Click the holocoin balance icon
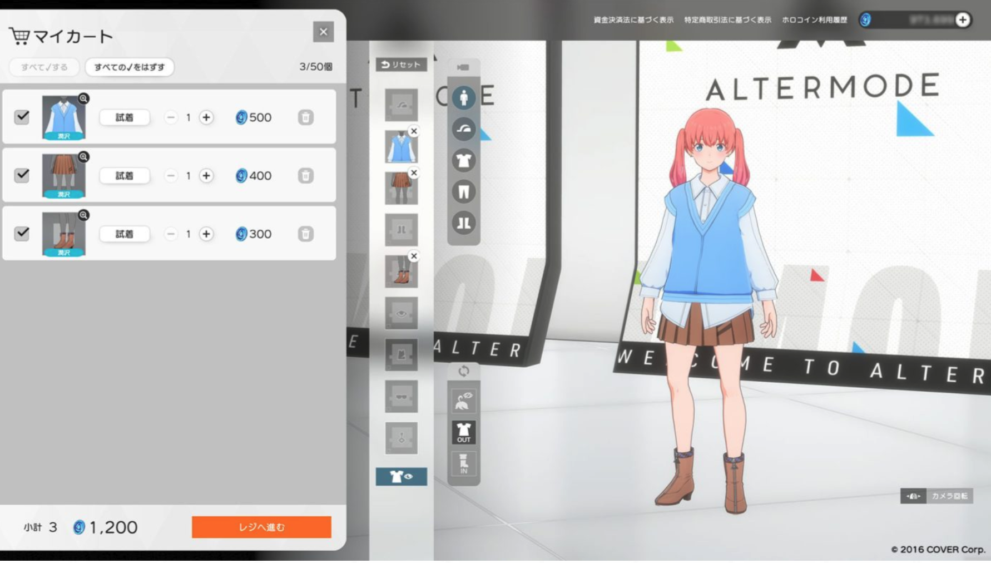Image resolution: width=991 pixels, height=563 pixels. tap(865, 20)
